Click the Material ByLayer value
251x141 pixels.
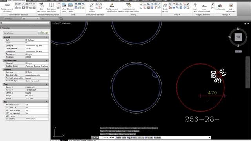pos(37,63)
